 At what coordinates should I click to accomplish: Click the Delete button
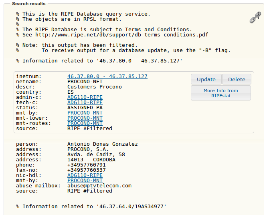point(237,79)
